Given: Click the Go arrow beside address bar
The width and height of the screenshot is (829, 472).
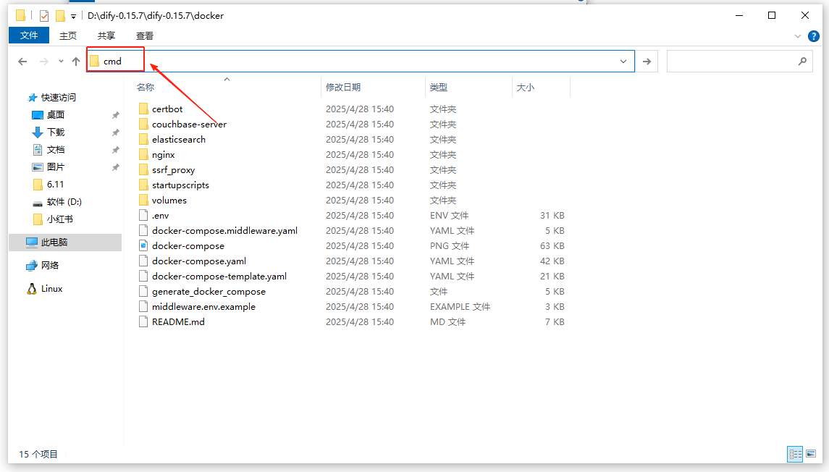Looking at the screenshot, I should pyautogui.click(x=647, y=62).
